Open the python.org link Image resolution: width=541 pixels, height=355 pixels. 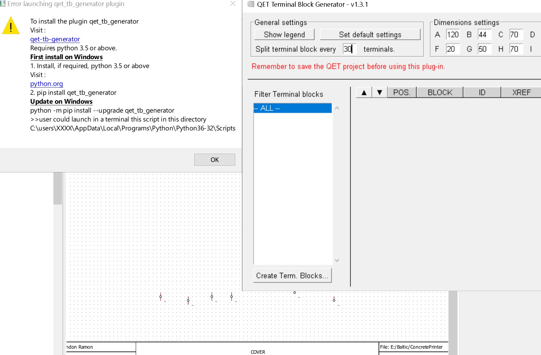click(x=46, y=84)
